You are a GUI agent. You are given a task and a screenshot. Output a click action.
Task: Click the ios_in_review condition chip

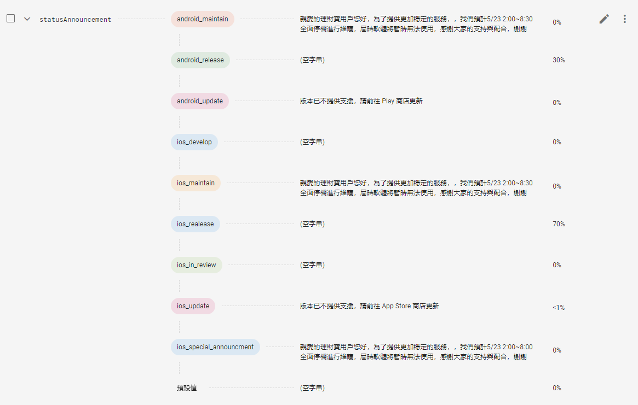coord(196,265)
